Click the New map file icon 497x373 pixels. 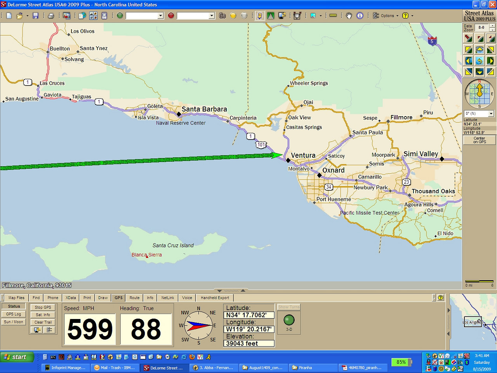coord(9,16)
